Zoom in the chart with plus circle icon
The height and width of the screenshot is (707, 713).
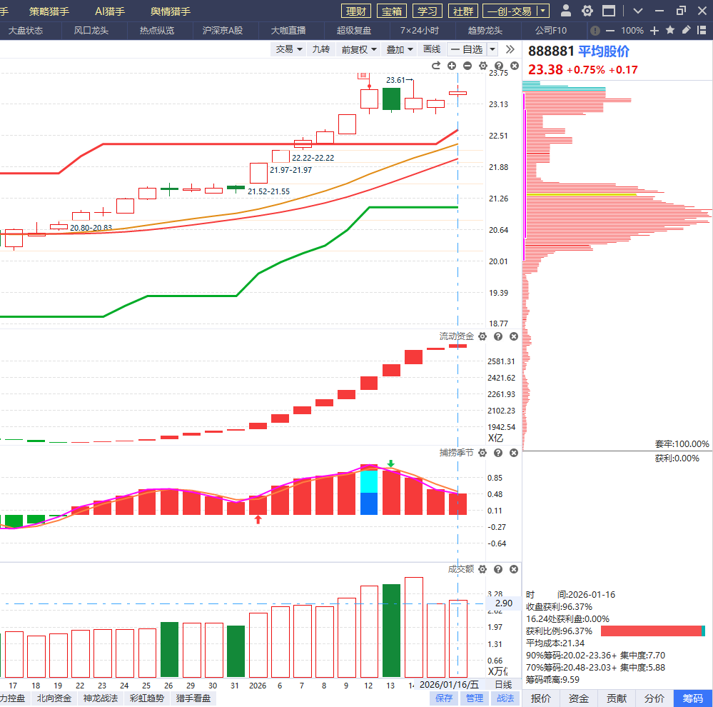click(452, 66)
